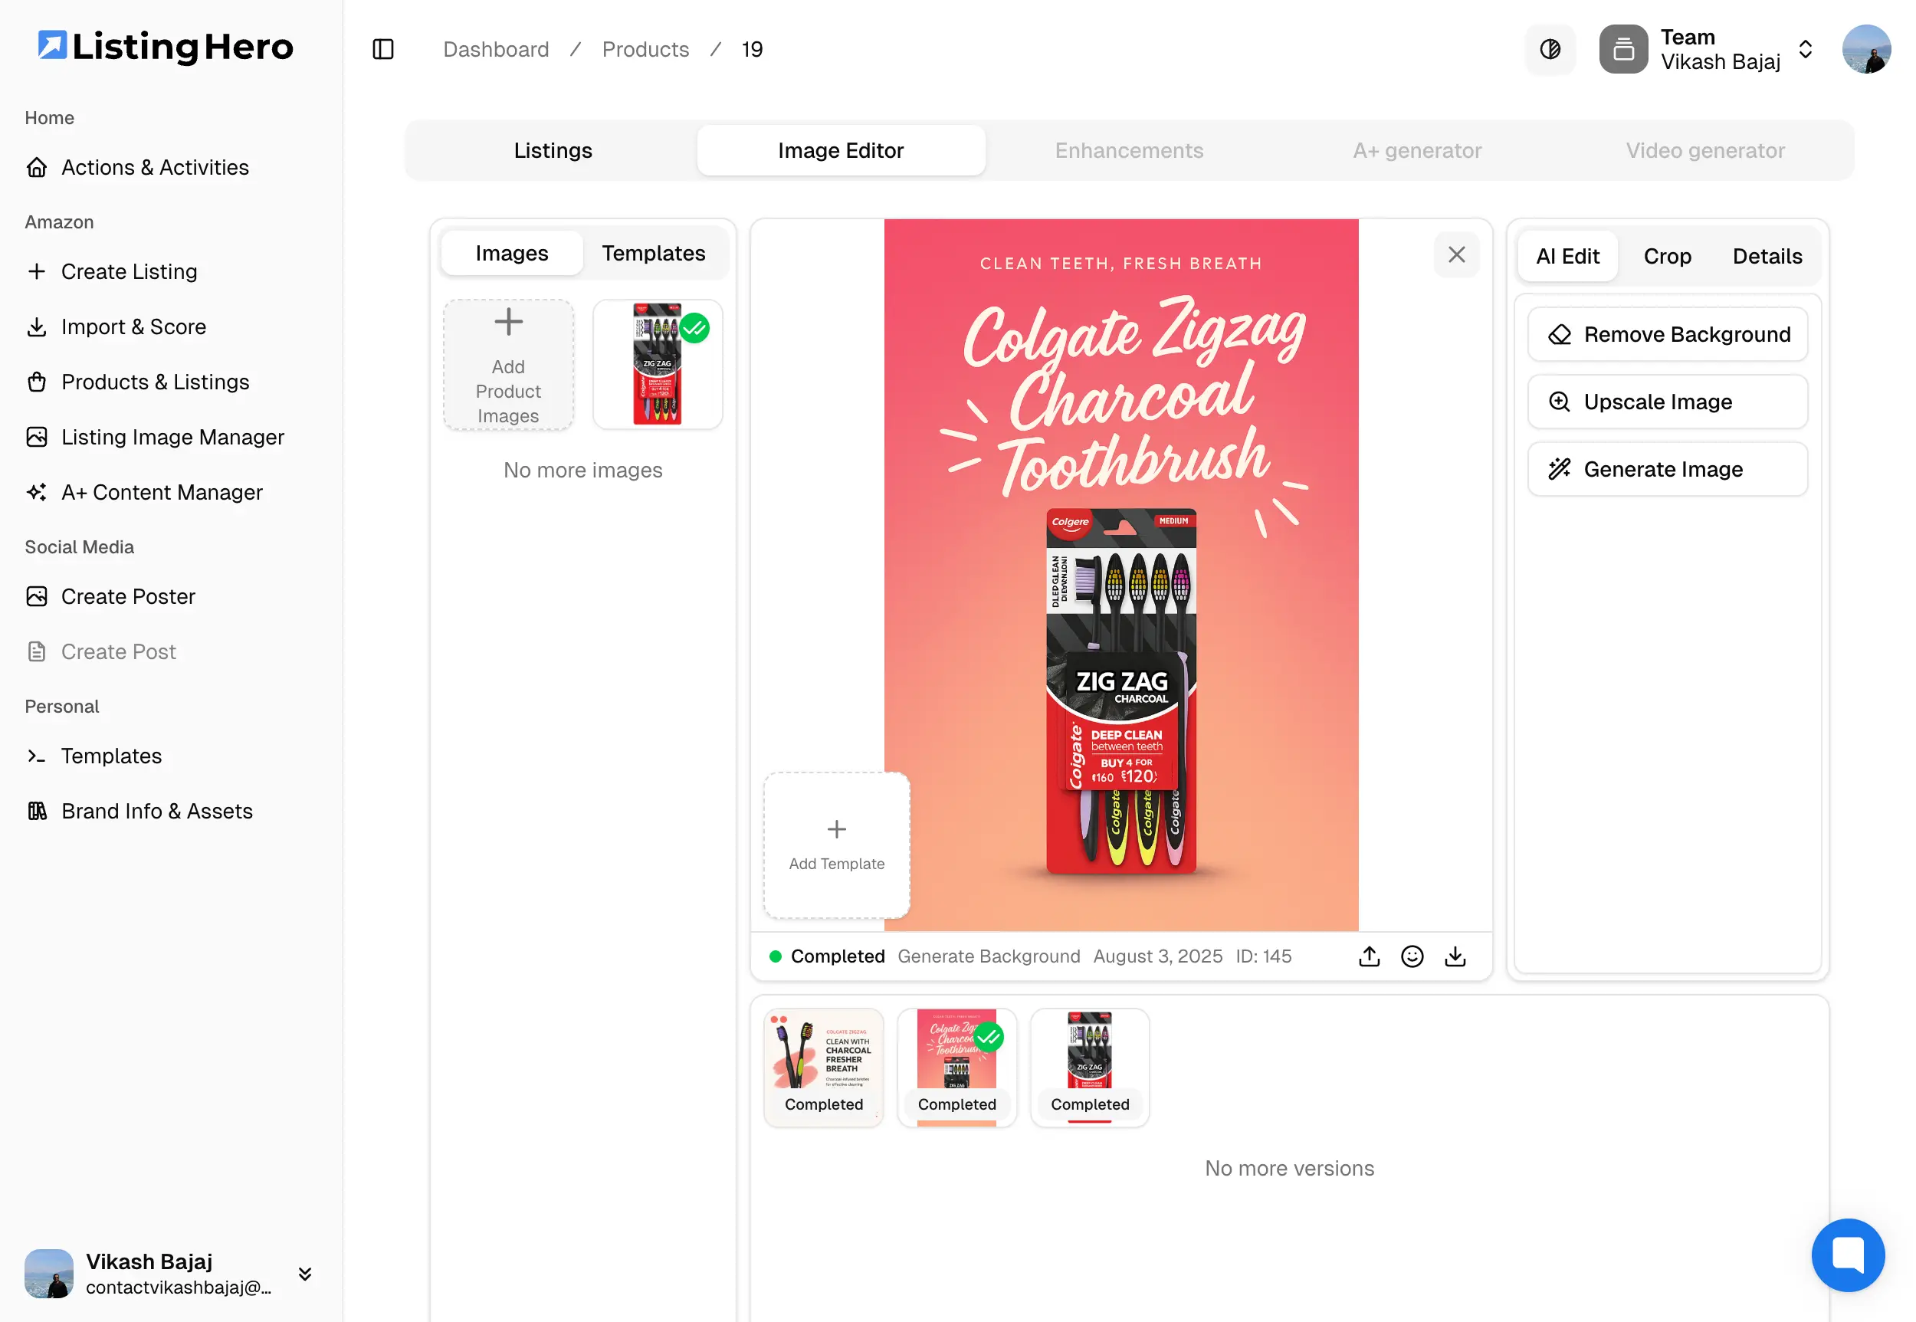Click the smiley face feedback icon
The width and height of the screenshot is (1916, 1322).
pyautogui.click(x=1412, y=956)
